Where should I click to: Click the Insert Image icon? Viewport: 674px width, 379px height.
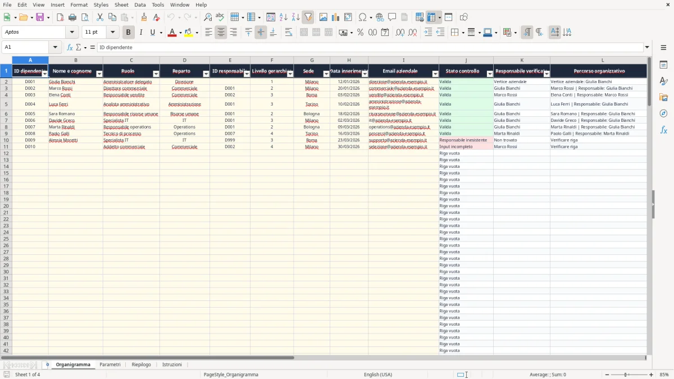[x=324, y=17]
